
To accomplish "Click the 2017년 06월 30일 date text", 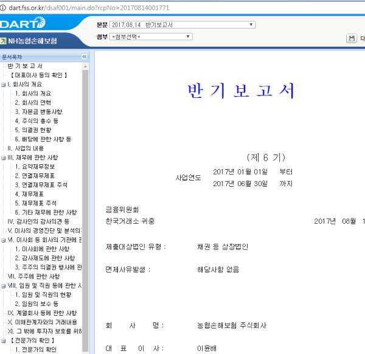I will point(240,184).
